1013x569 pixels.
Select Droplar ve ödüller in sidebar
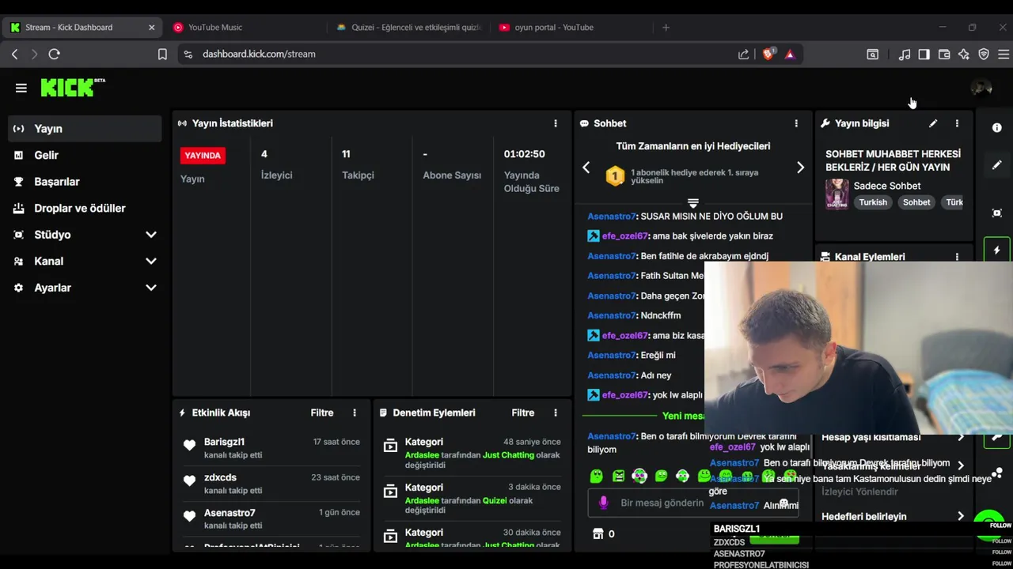[85, 208]
